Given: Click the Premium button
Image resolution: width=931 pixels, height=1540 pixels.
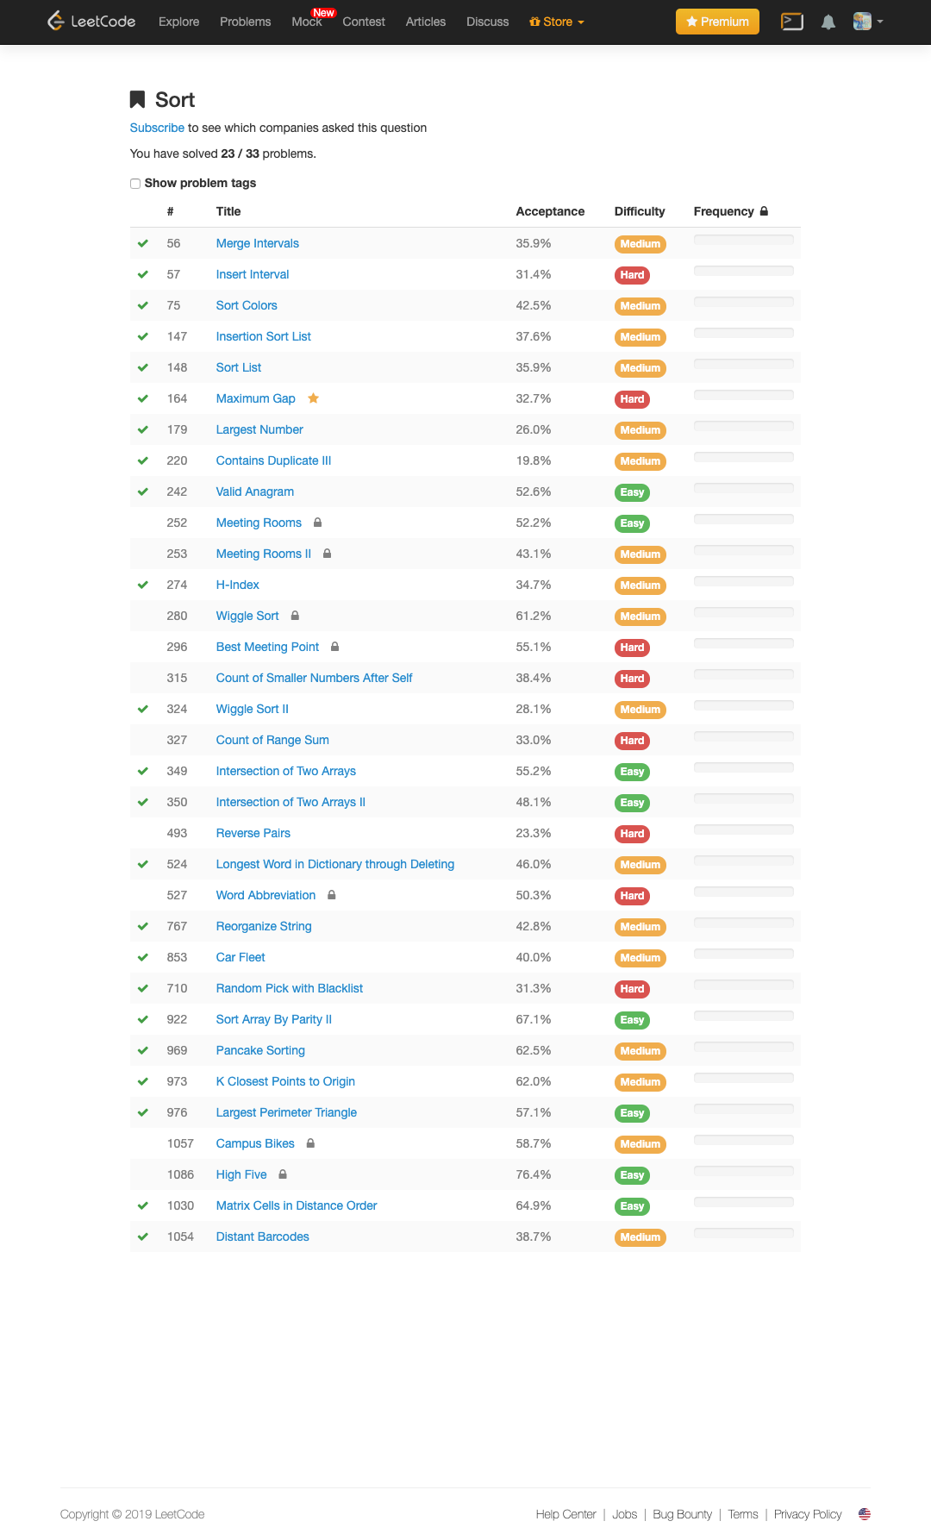Looking at the screenshot, I should 717,22.
